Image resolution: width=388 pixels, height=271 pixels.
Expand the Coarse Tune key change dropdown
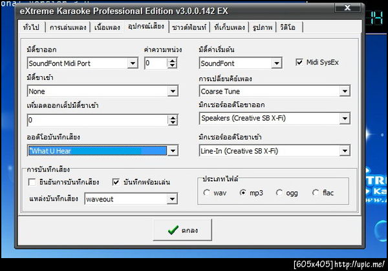click(345, 92)
